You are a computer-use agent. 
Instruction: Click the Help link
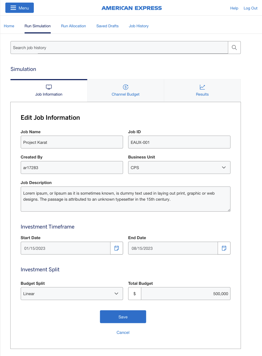coord(234,8)
